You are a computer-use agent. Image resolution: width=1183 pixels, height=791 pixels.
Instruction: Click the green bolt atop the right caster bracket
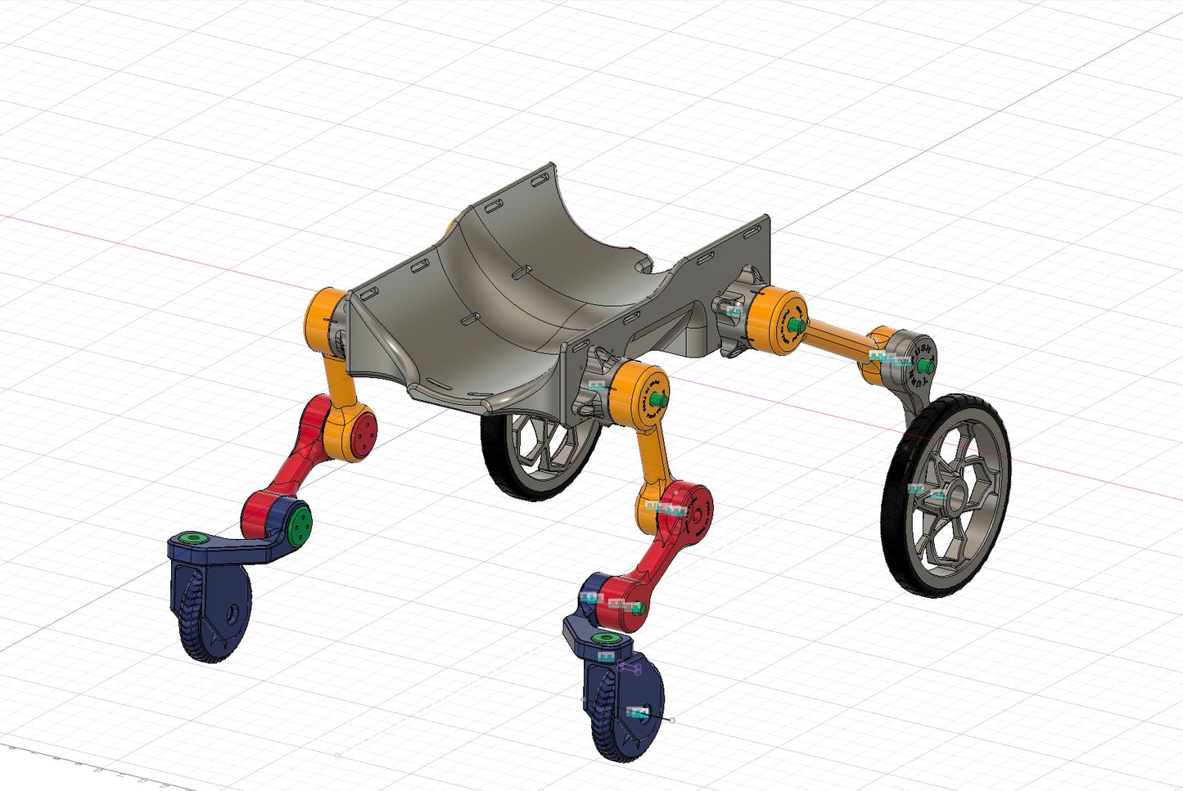pyautogui.click(x=605, y=637)
